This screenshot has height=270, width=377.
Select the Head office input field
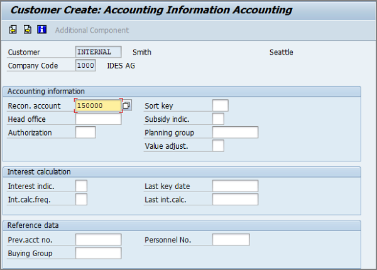[98, 119]
